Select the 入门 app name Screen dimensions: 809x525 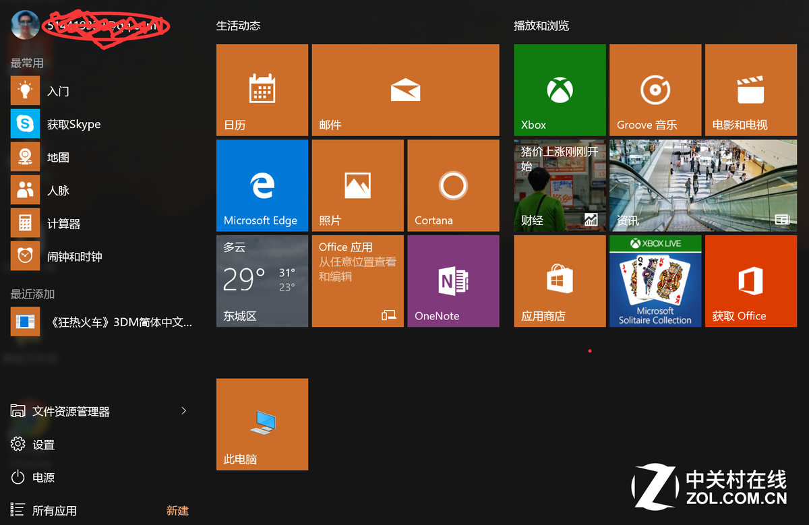pyautogui.click(x=59, y=91)
